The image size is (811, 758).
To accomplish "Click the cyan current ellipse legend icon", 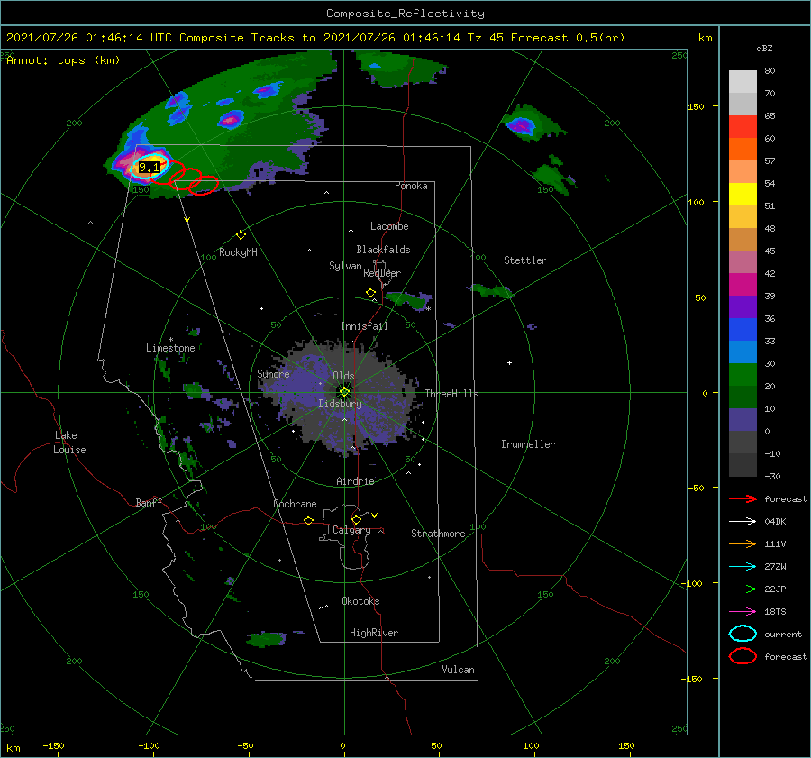I will 743,634.
